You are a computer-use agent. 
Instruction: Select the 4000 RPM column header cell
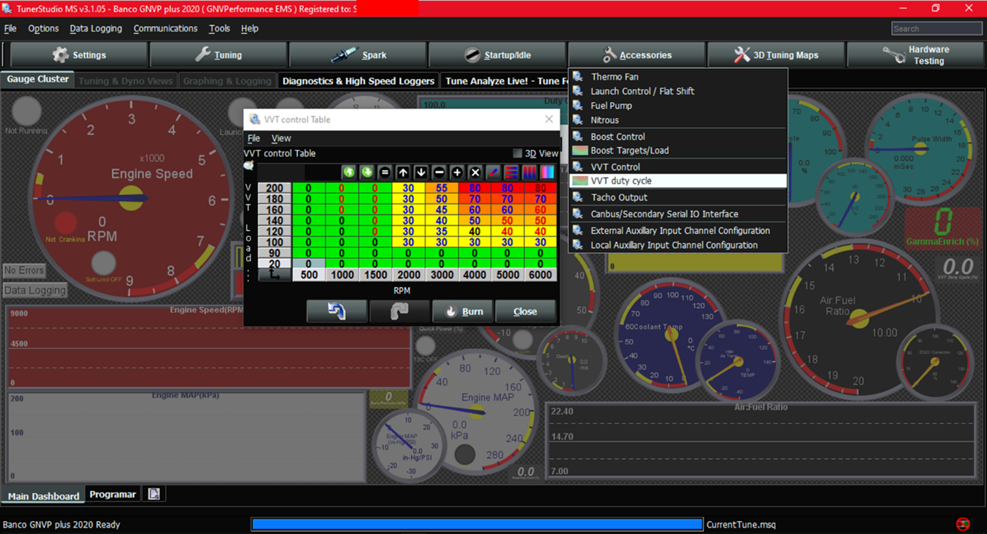[x=474, y=274]
